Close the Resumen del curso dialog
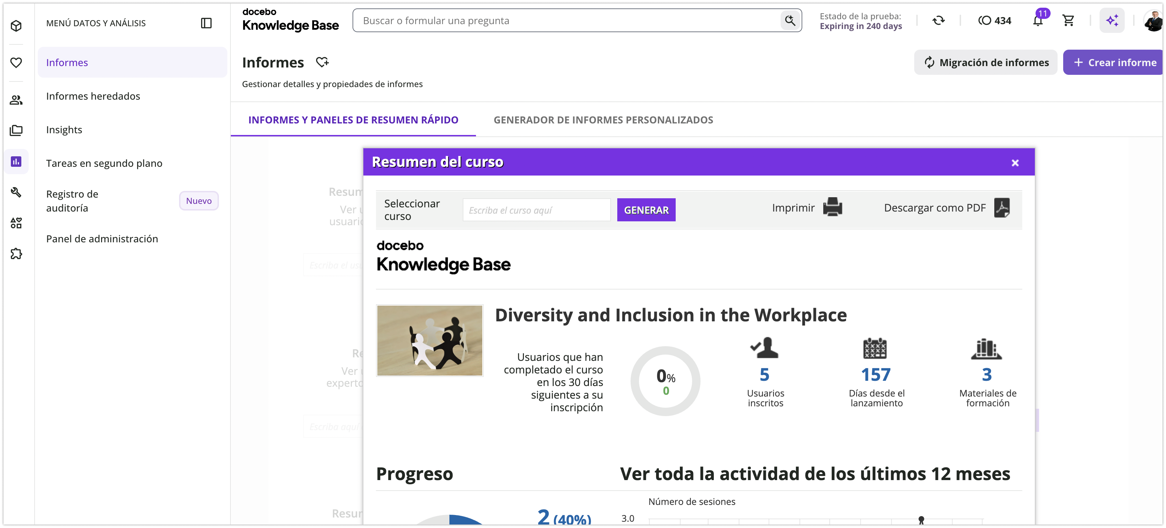This screenshot has height=528, width=1166. [1015, 163]
